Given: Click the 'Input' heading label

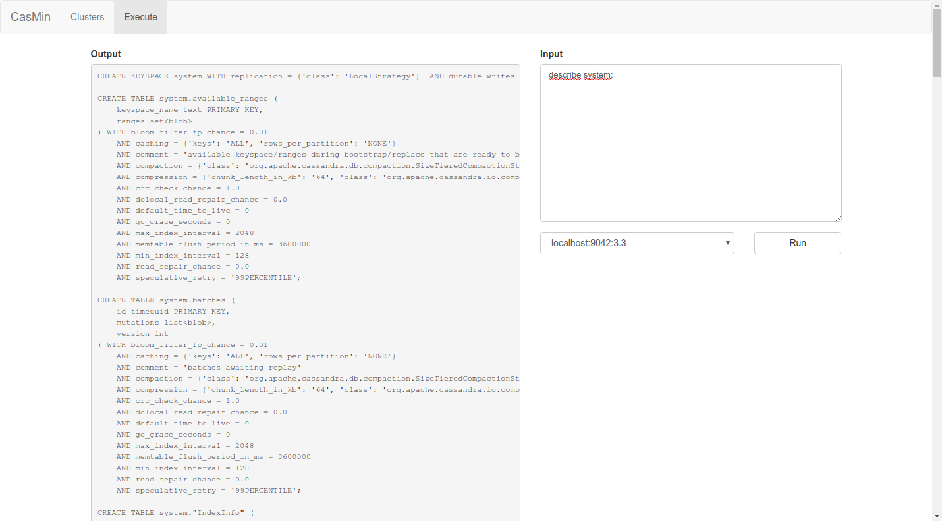Looking at the screenshot, I should pyautogui.click(x=551, y=54).
